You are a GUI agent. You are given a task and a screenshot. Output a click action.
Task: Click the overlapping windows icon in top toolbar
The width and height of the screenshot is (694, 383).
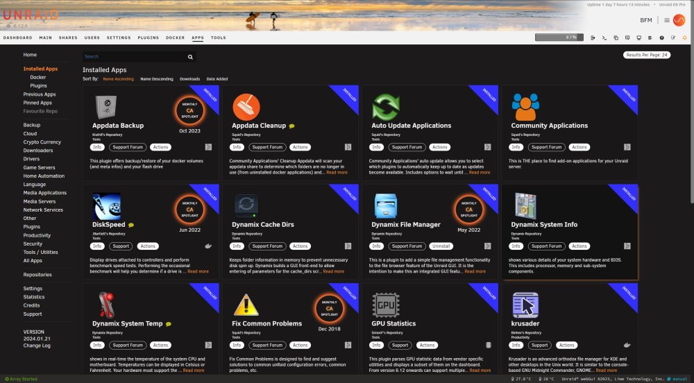coord(616,38)
